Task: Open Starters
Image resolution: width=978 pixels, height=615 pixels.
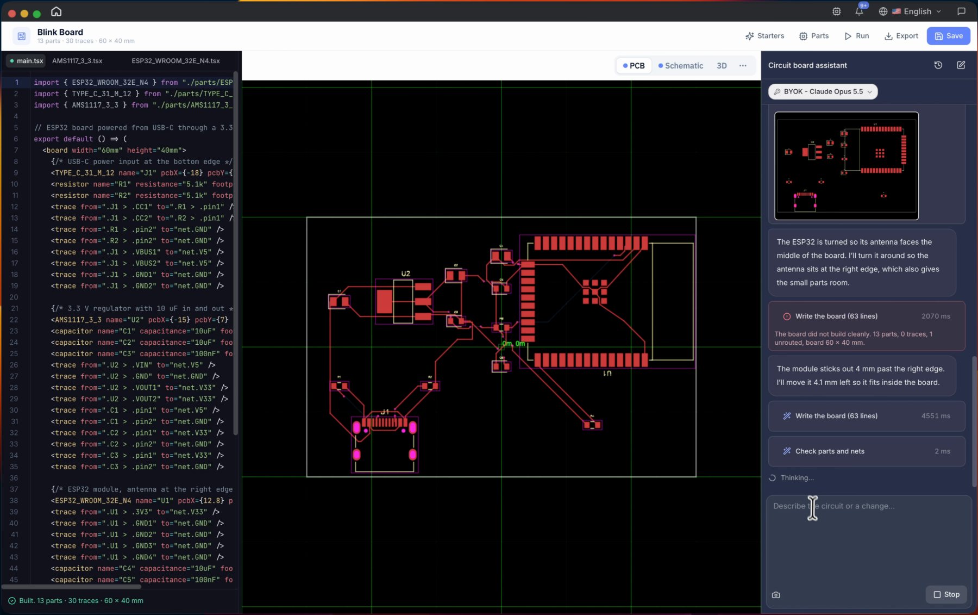Action: pyautogui.click(x=764, y=36)
